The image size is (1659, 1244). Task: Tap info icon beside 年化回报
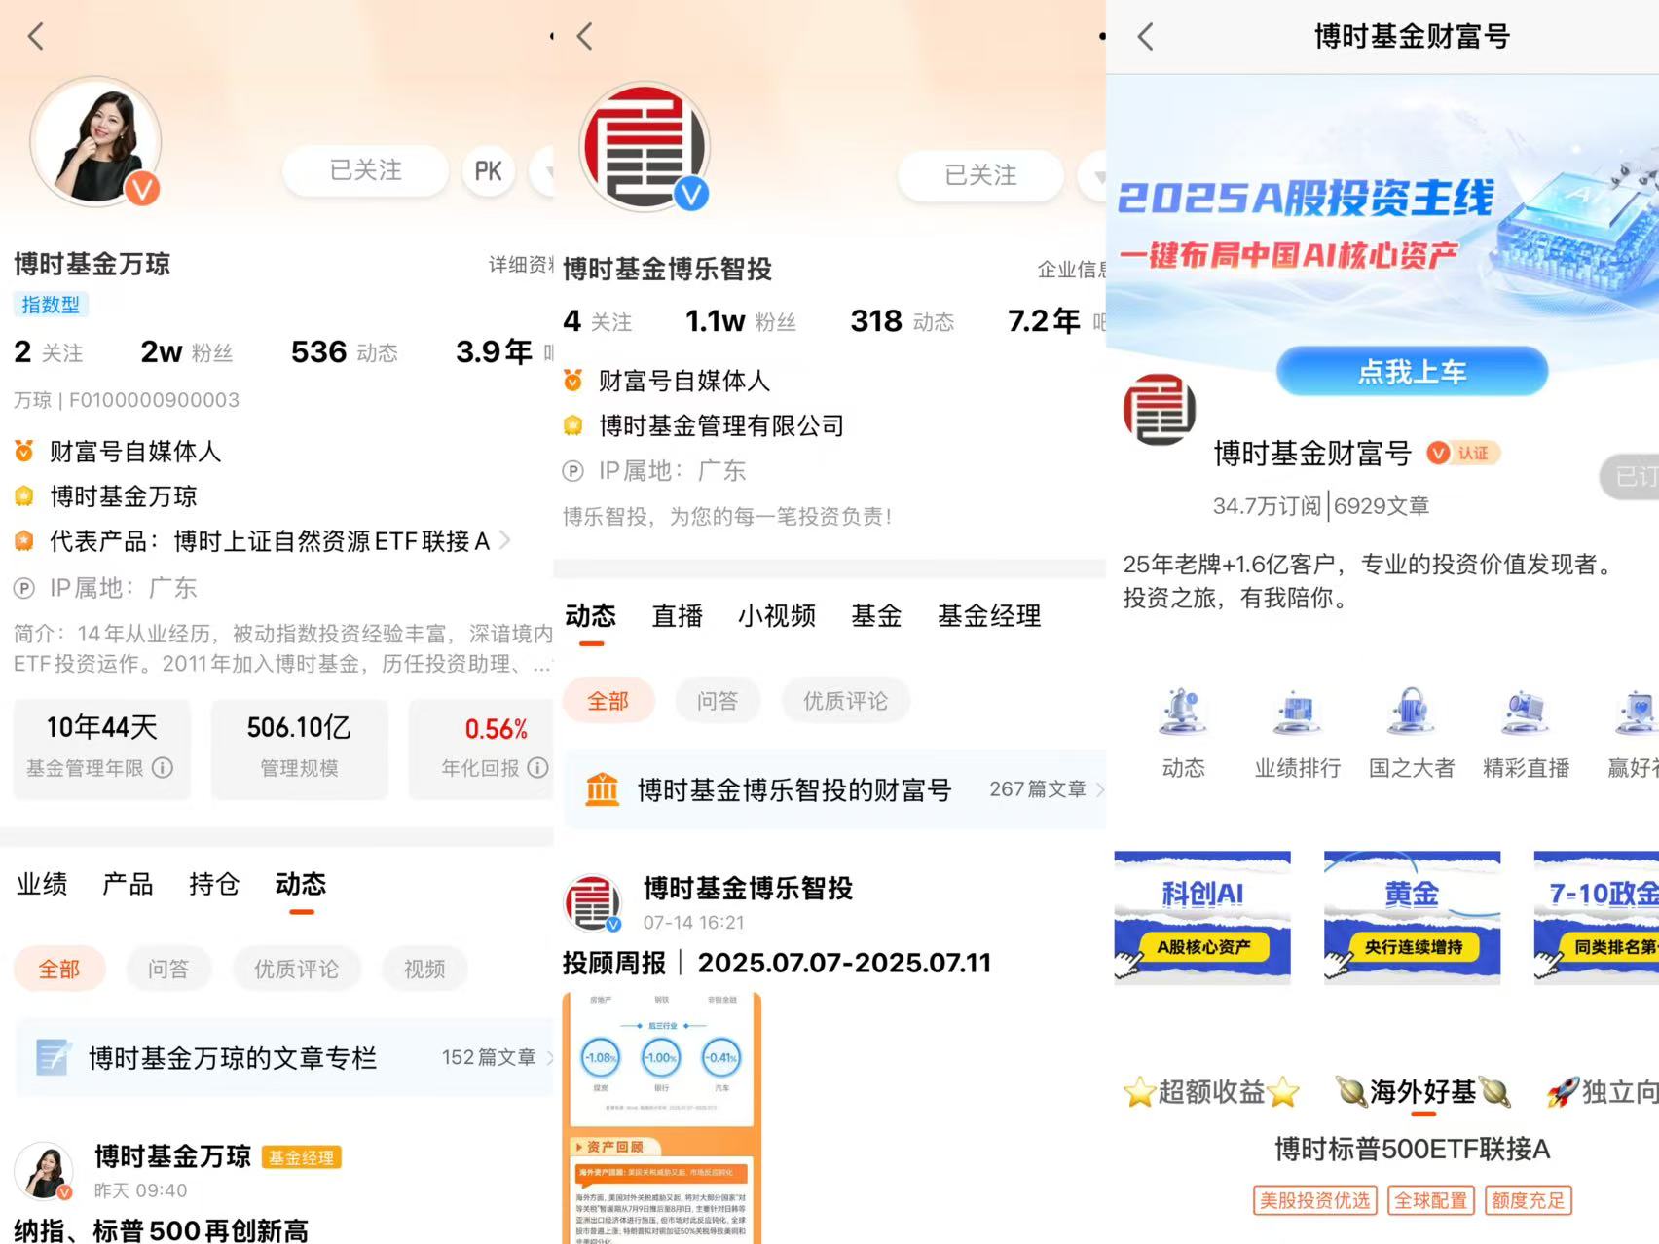tap(537, 768)
